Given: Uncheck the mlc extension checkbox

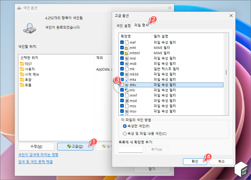Looking at the screenshot, I should click(x=122, y=90).
